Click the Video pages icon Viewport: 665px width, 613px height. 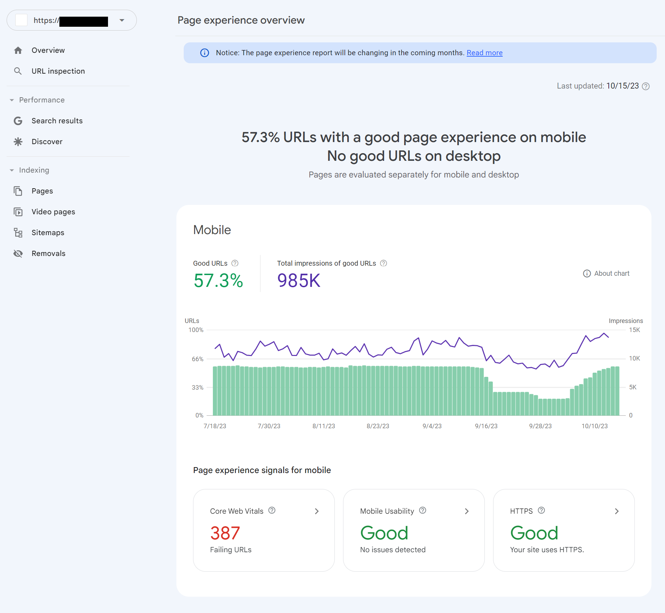[x=18, y=212]
